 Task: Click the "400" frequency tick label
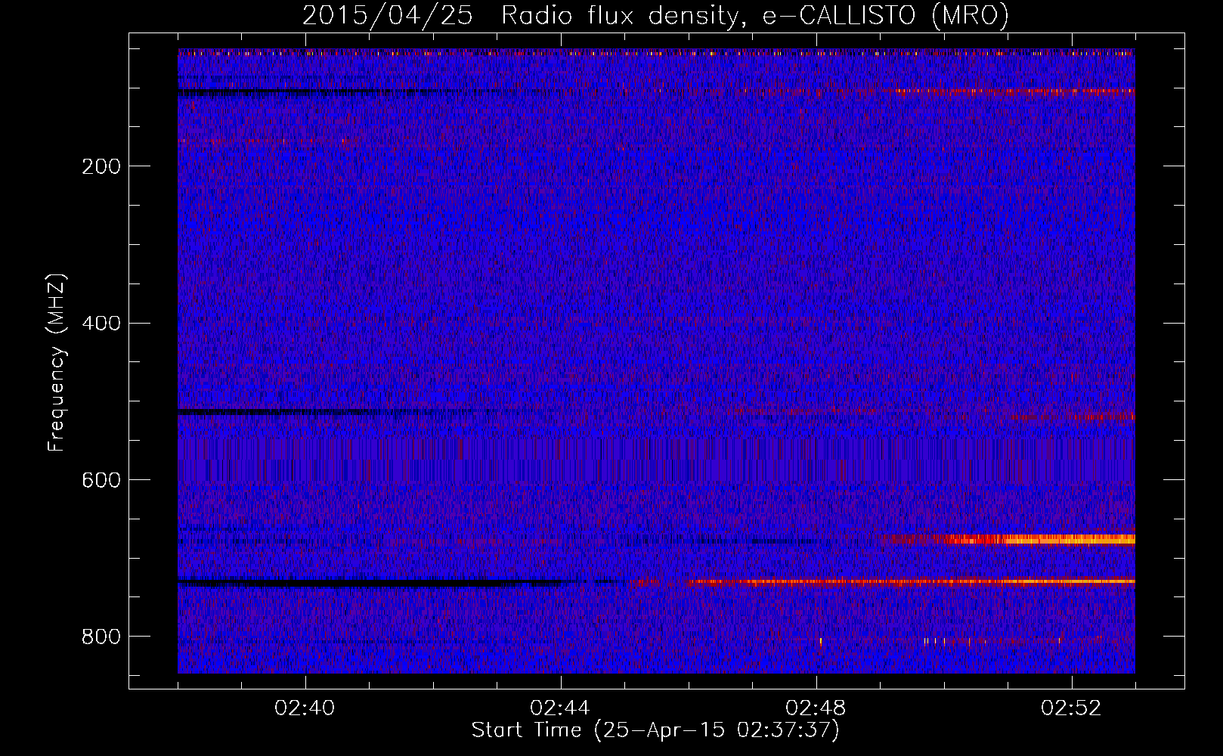tap(101, 324)
